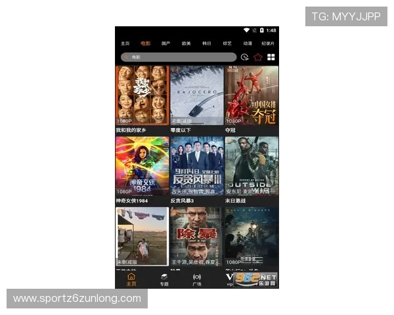Click the 夺冠 movie title link
This screenshot has height=315, width=394.
230,130
